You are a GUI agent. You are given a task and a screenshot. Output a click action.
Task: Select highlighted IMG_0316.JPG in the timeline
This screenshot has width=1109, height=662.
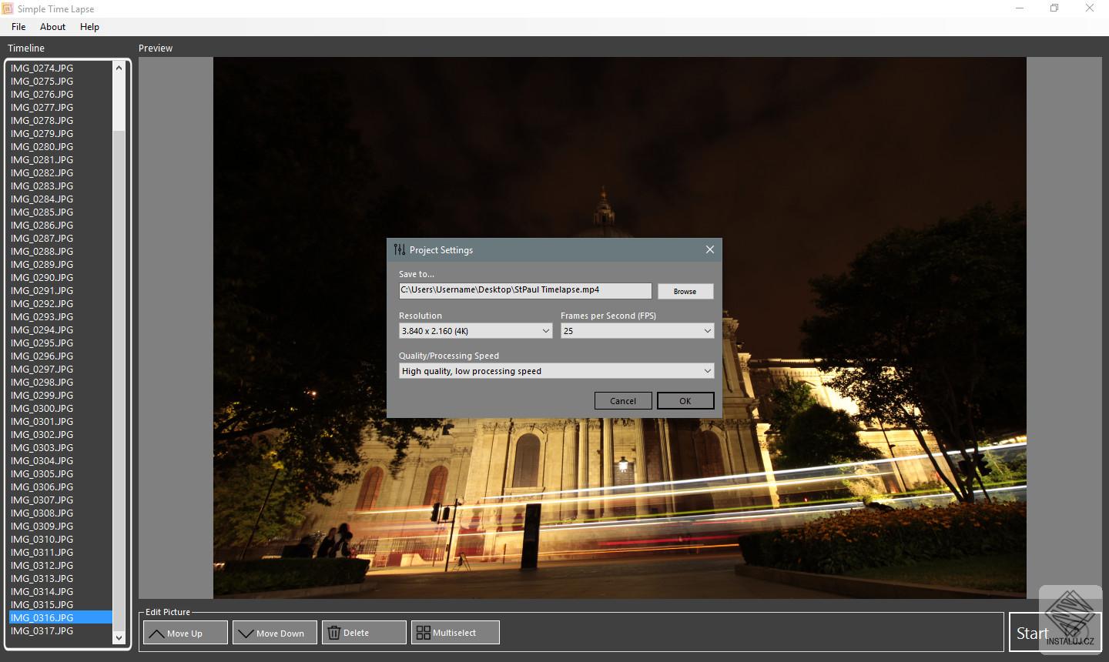pos(61,617)
